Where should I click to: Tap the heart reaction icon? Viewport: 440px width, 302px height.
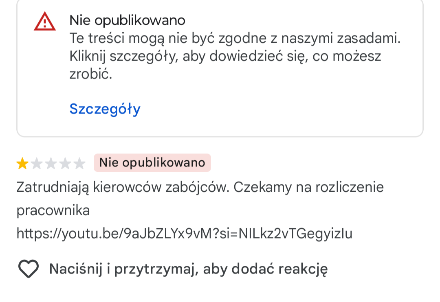tap(29, 269)
